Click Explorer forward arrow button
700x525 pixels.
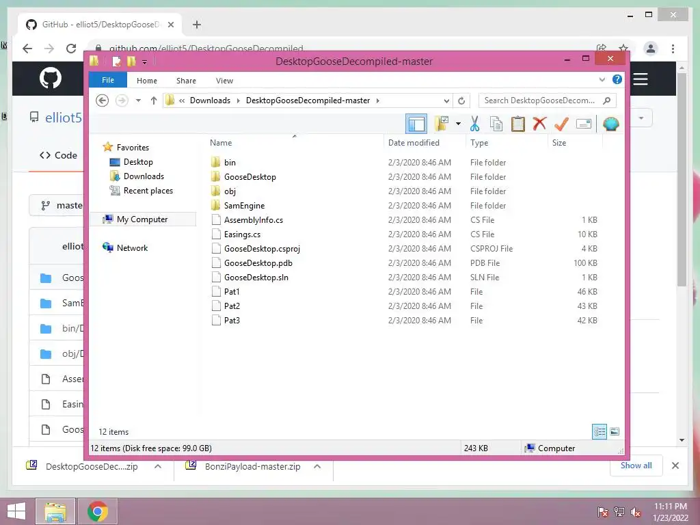click(x=122, y=100)
